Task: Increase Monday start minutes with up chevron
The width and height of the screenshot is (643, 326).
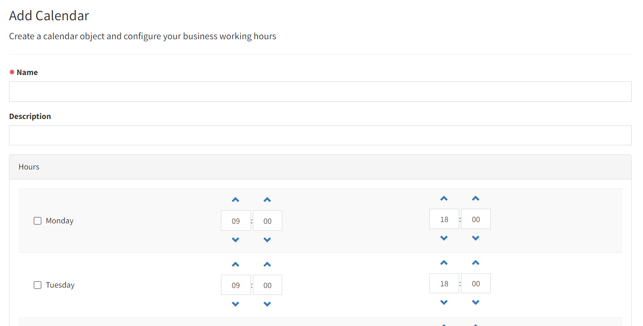Action: [267, 200]
